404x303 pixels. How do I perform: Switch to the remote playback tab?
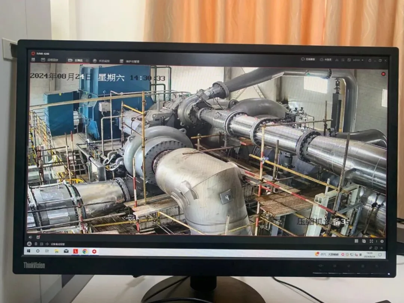(x=49, y=60)
